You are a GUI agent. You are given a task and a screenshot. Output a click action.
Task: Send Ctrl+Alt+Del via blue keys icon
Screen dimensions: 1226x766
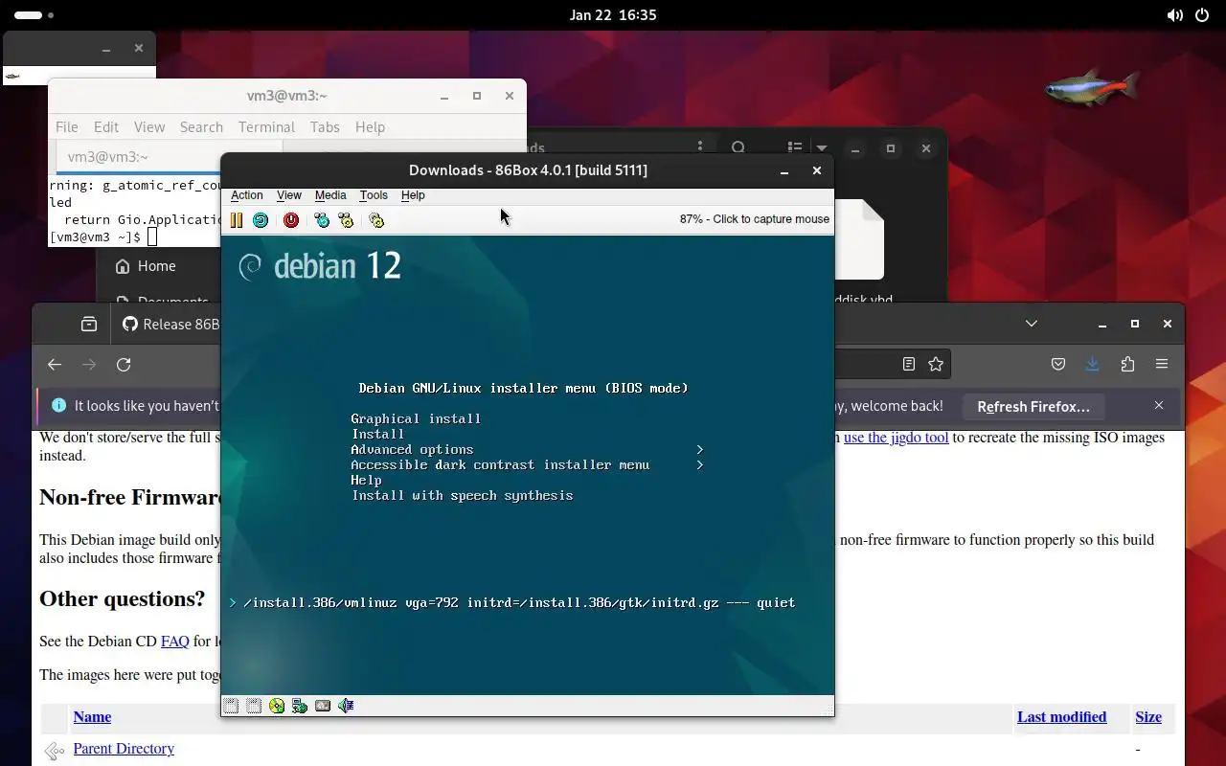click(x=322, y=220)
